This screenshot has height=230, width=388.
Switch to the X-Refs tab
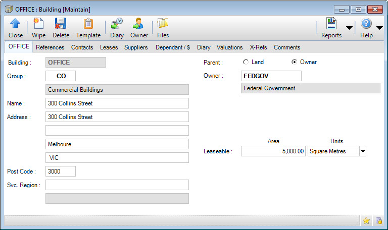point(258,47)
